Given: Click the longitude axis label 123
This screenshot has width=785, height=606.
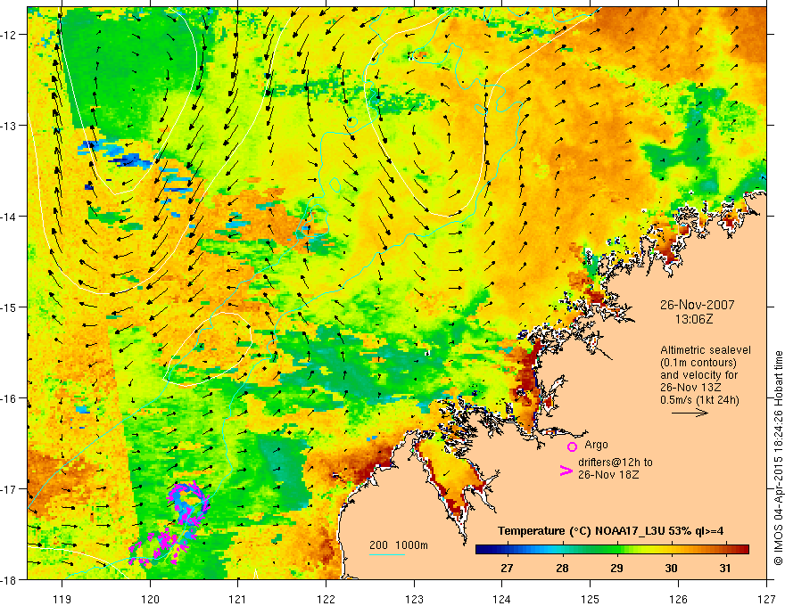Looking at the screenshot, I should click(x=414, y=599).
